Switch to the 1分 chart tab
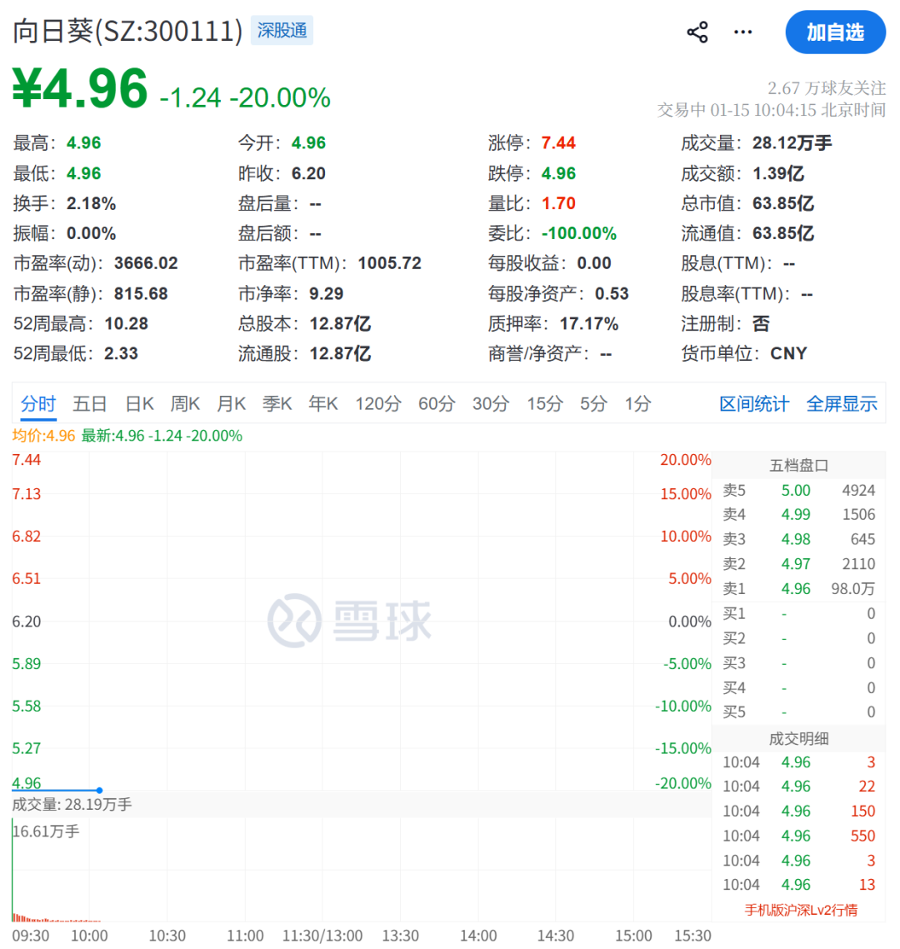Image resolution: width=900 pixels, height=949 pixels. pyautogui.click(x=637, y=403)
